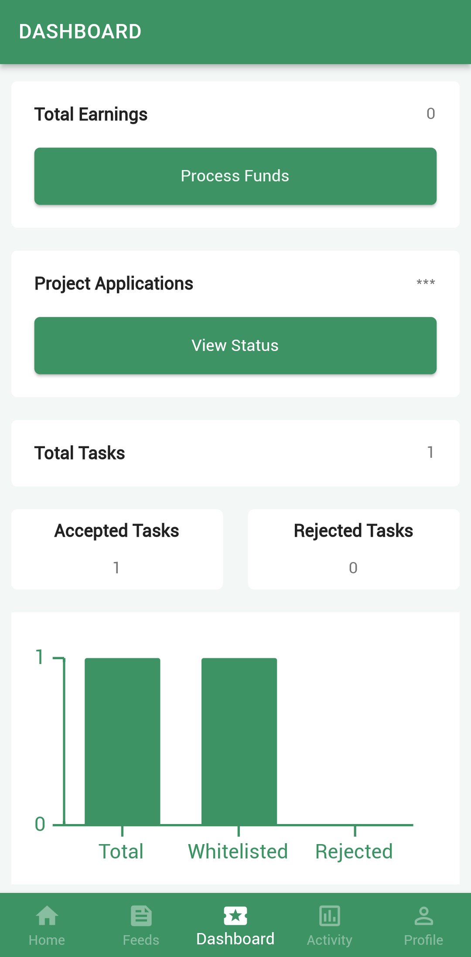Select the Total Tasks card
471x957 pixels.
tap(235, 453)
